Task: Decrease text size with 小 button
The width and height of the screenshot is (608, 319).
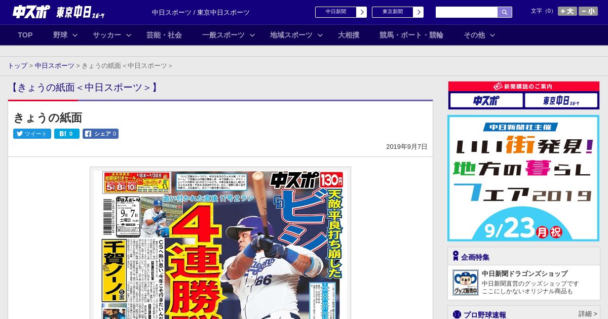Action: tap(588, 11)
